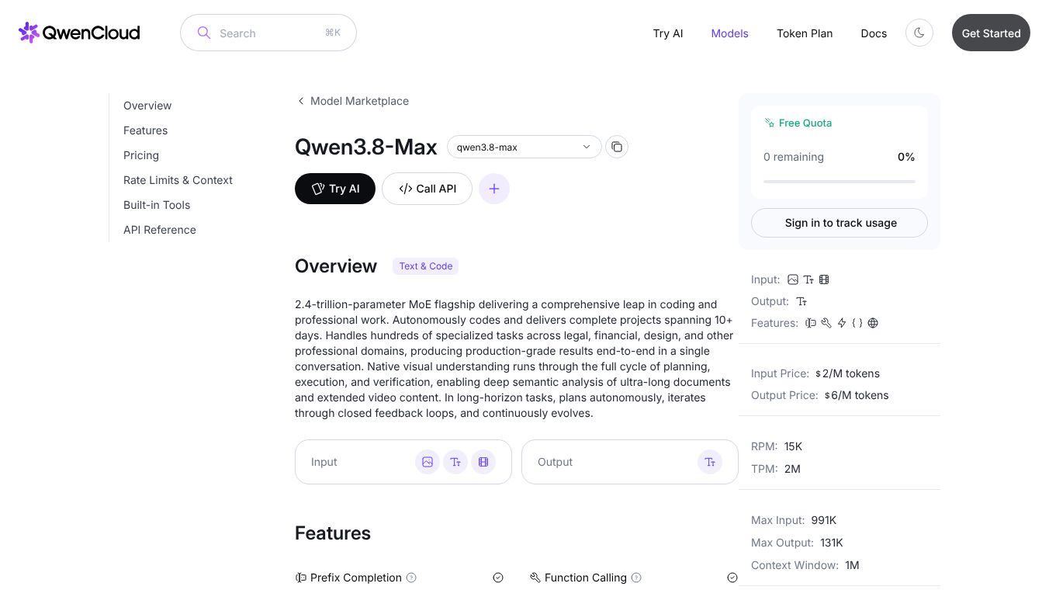Click text icon in Output card
This screenshot has width=1049, height=590.
tap(710, 462)
